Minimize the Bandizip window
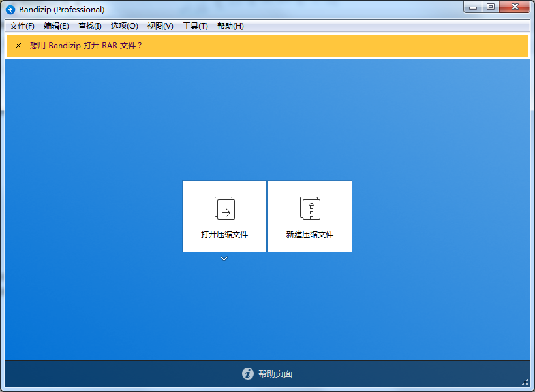Image resolution: width=535 pixels, height=392 pixels. pos(474,7)
